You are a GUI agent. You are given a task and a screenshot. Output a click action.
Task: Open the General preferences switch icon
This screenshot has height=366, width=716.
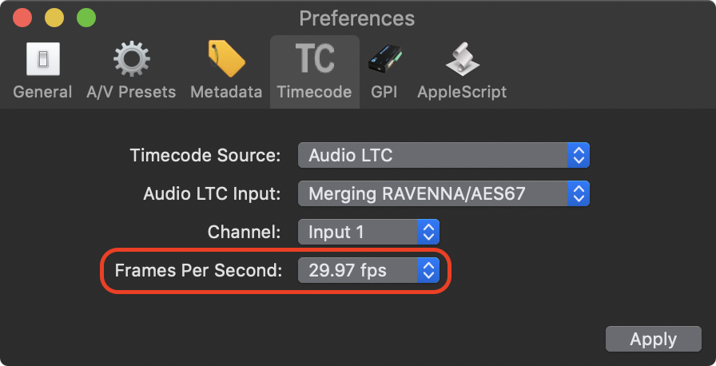(43, 59)
